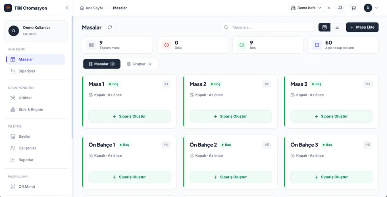This screenshot has width=387, height=197.
Task: Click the Ürünler utensils icon
Action: pyautogui.click(x=13, y=98)
